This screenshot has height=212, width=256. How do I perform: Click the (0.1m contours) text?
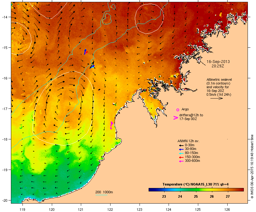point(219,83)
